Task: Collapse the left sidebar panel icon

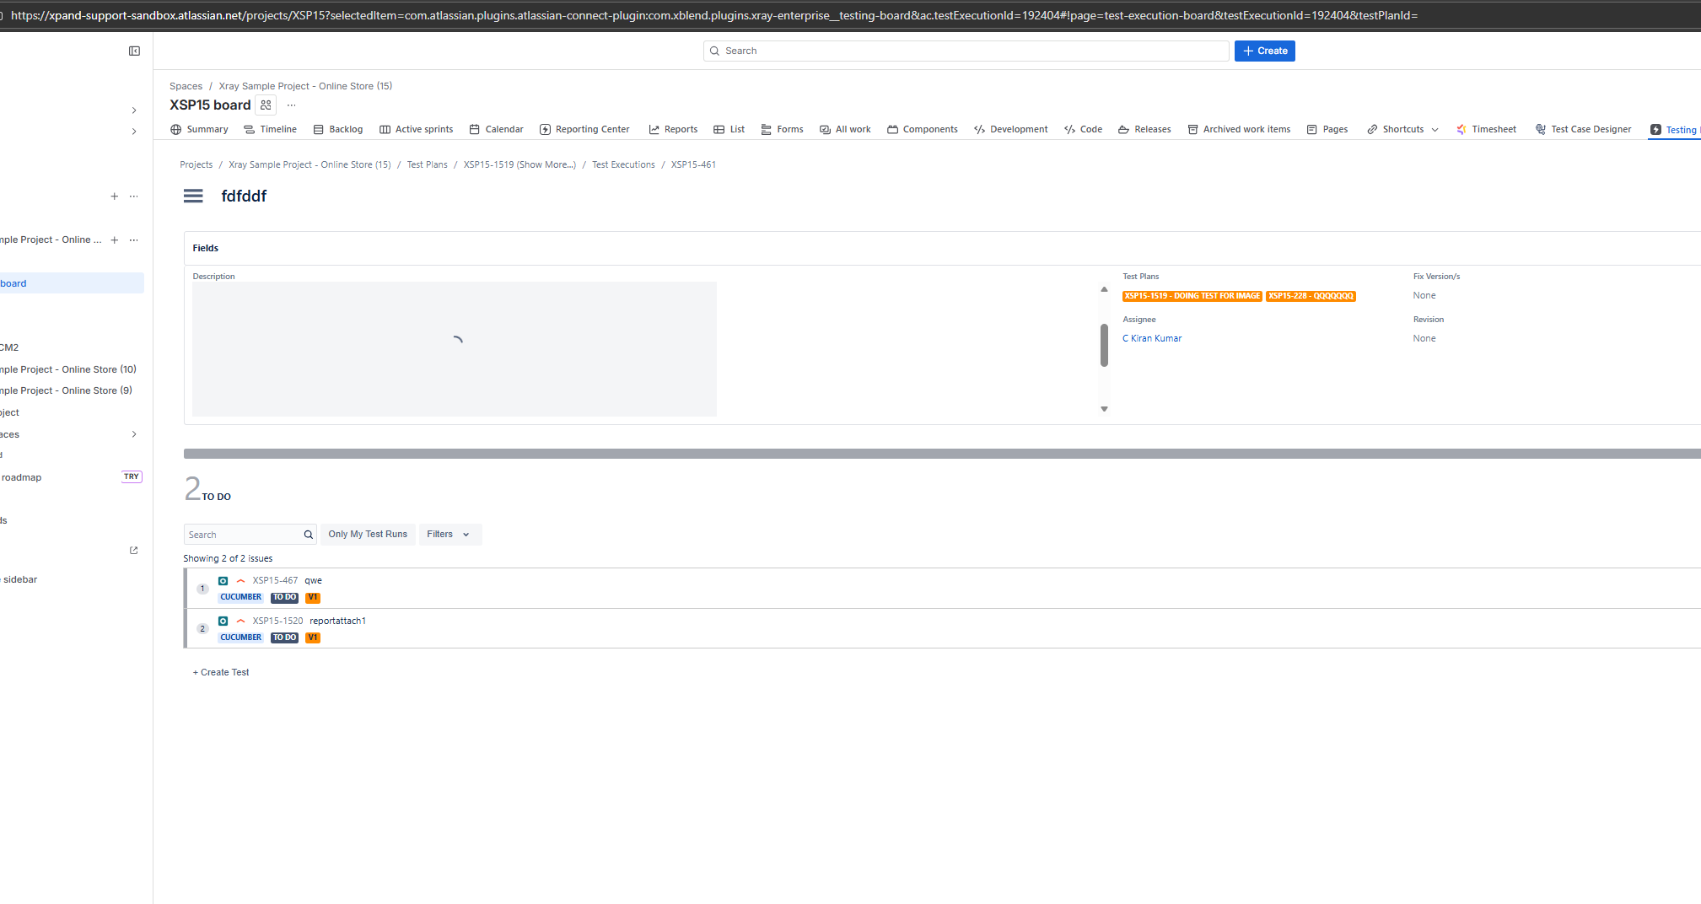Action: click(134, 51)
